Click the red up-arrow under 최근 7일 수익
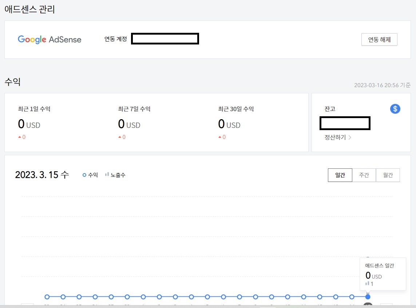The height and width of the screenshot is (308, 416). 121,137
